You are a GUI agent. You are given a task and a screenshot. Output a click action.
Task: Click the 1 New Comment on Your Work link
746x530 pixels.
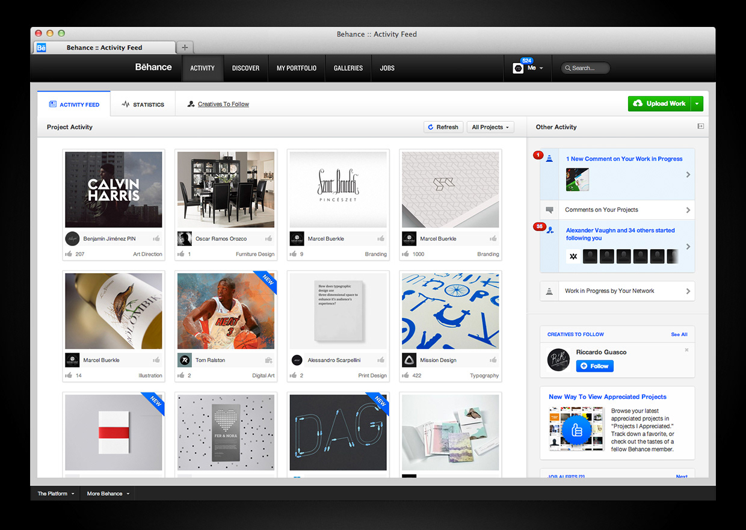coord(624,159)
